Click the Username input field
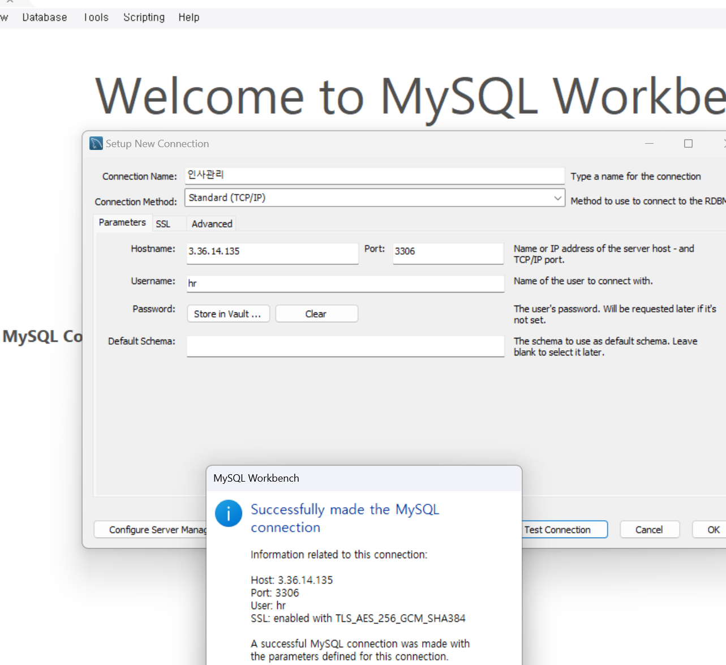Screen dimensions: 726x665 click(346, 284)
